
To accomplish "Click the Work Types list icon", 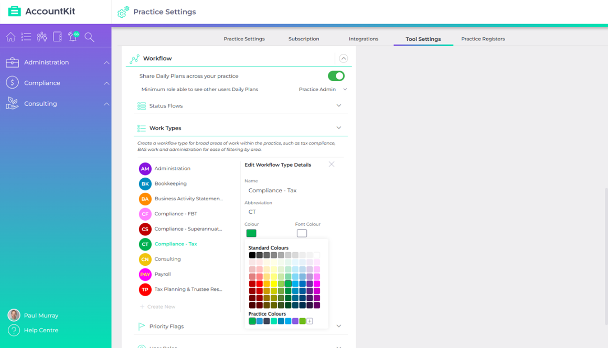I will (x=142, y=128).
